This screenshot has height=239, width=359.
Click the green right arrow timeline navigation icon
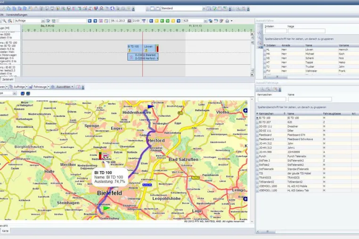168,21
